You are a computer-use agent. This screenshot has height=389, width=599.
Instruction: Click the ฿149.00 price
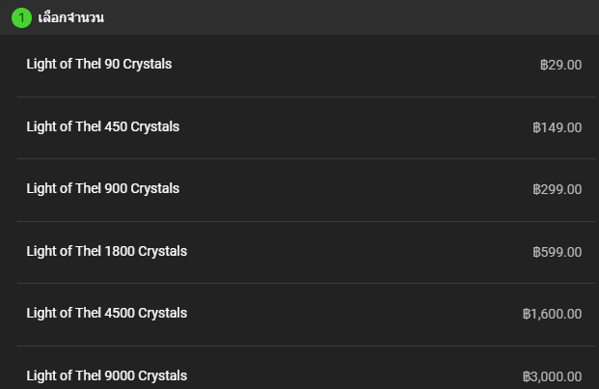[557, 127]
